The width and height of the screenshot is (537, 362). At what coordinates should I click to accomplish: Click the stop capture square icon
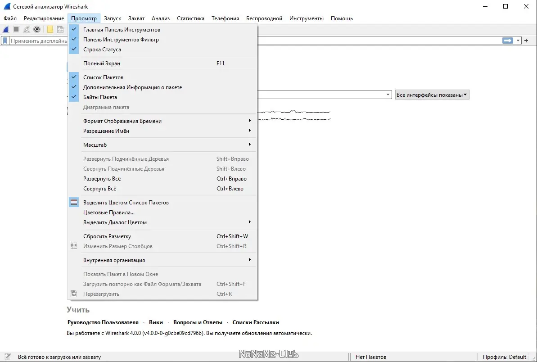click(16, 29)
